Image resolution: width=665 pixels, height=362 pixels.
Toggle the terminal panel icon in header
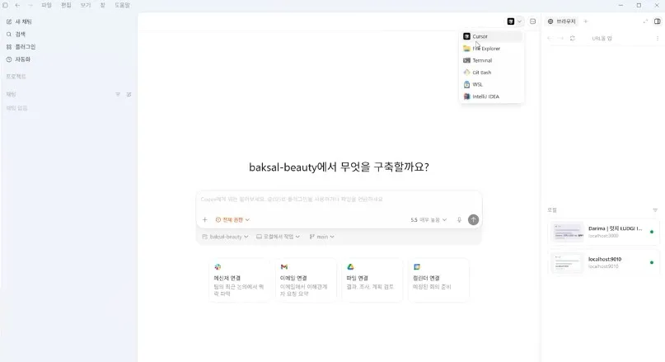tap(532, 21)
